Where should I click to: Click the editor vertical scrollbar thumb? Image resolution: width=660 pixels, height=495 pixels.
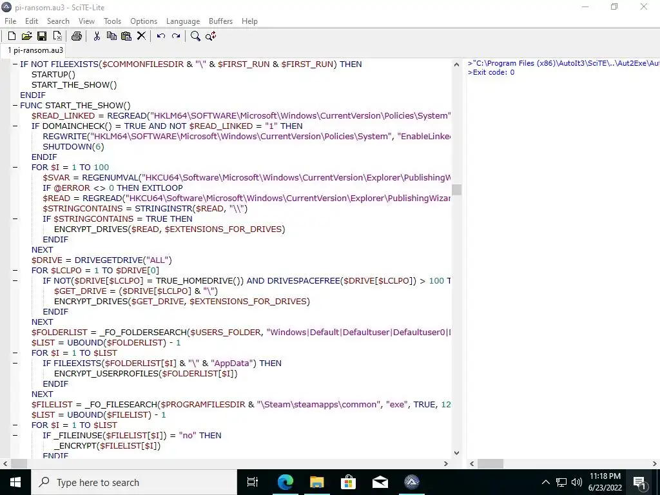(x=457, y=189)
